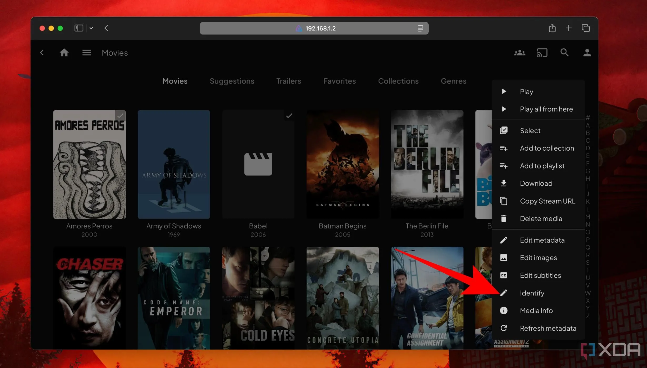
Task: Switch to the Collections tab
Action: (x=398, y=81)
